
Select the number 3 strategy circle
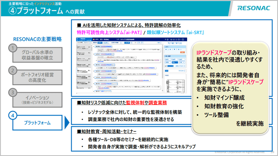13,92
